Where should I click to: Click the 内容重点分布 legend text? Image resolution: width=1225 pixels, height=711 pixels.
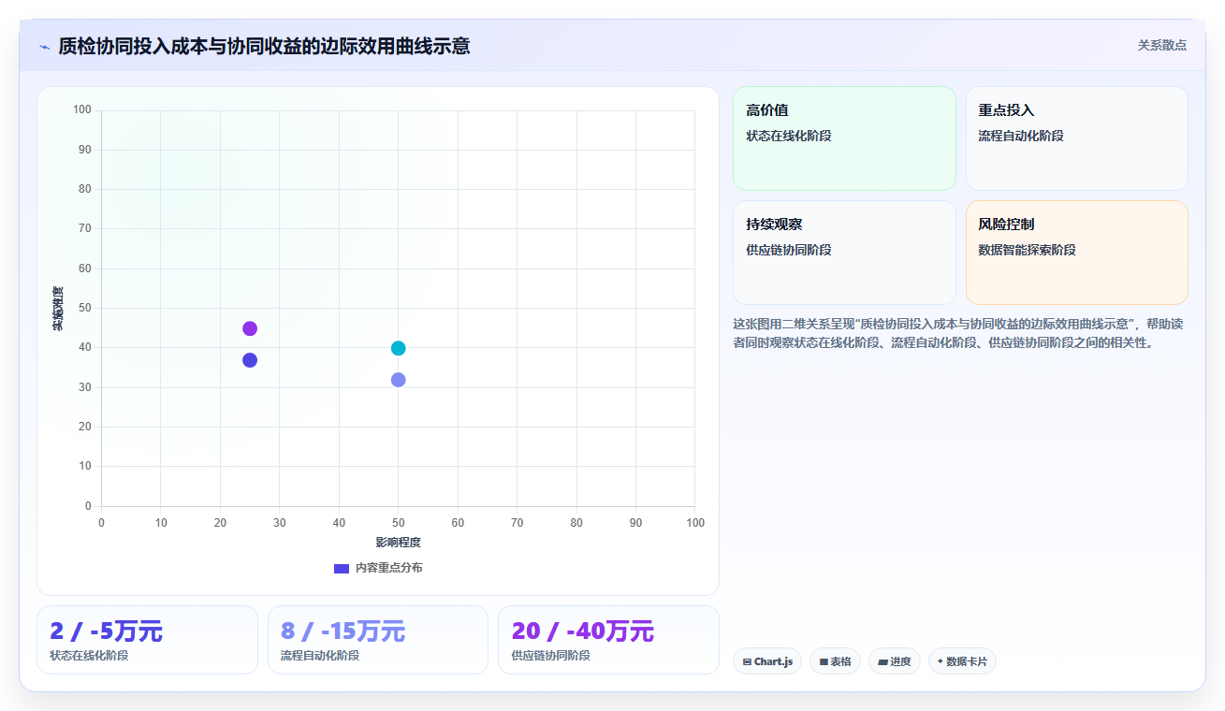coord(388,568)
